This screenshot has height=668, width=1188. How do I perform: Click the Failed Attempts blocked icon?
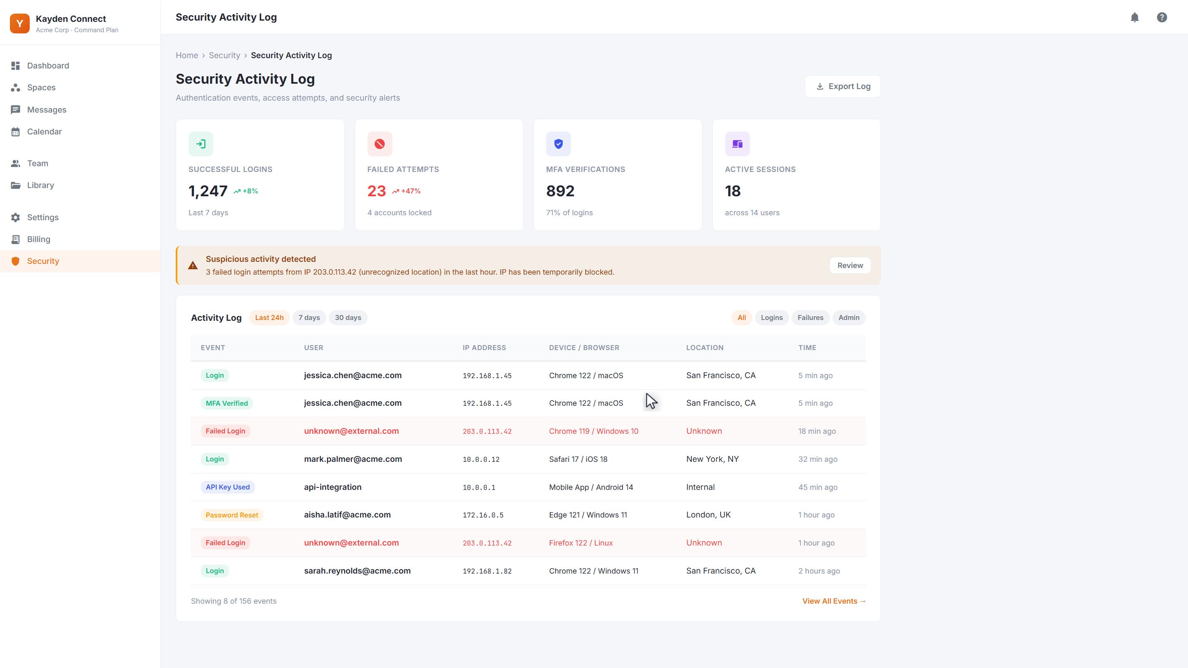coord(379,144)
